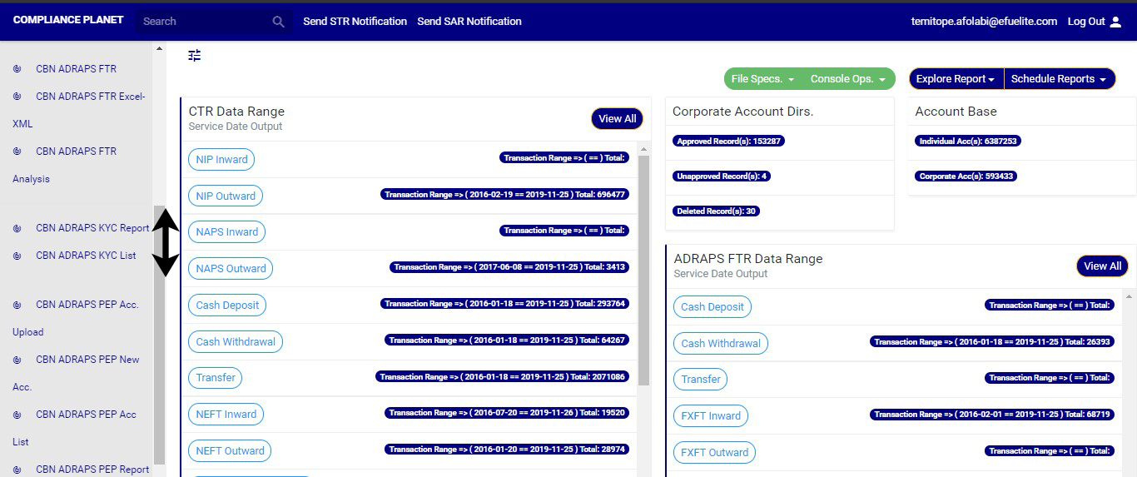This screenshot has height=477, width=1137.
Task: Click Send SAR Notification in the top bar
Action: point(469,22)
